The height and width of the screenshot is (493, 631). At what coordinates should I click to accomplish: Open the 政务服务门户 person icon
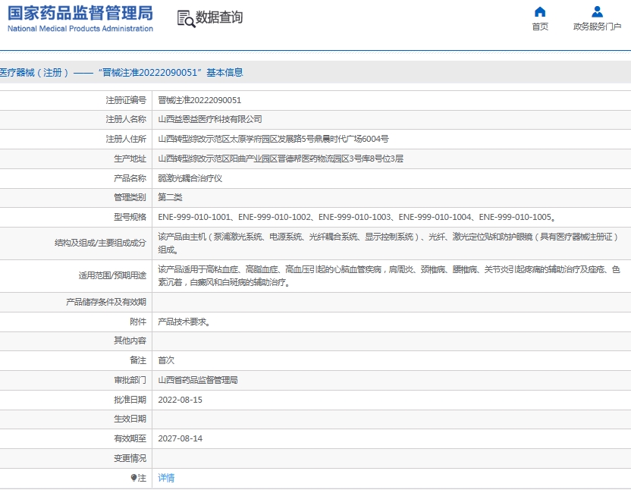click(597, 11)
